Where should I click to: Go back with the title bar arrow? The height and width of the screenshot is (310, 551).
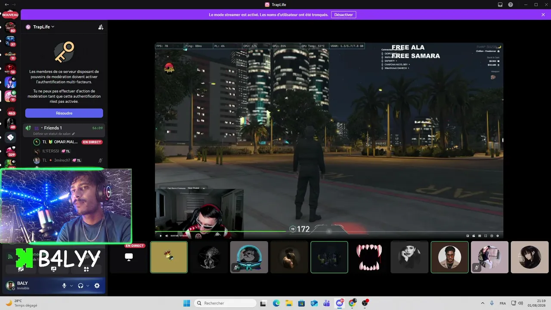coord(6,5)
